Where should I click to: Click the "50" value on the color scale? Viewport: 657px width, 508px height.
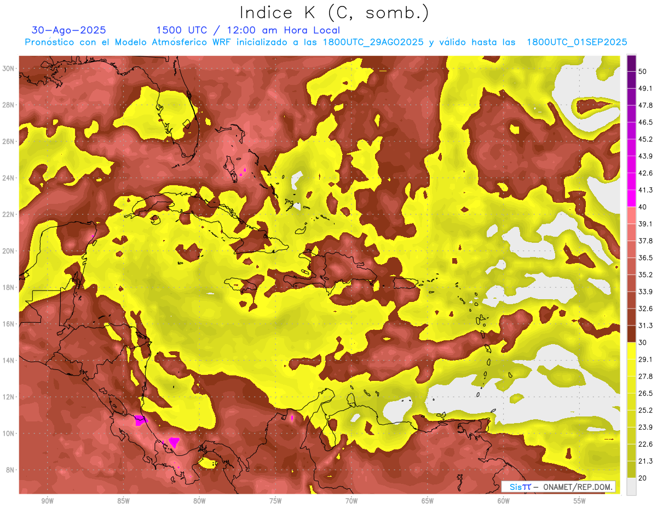[x=643, y=71]
